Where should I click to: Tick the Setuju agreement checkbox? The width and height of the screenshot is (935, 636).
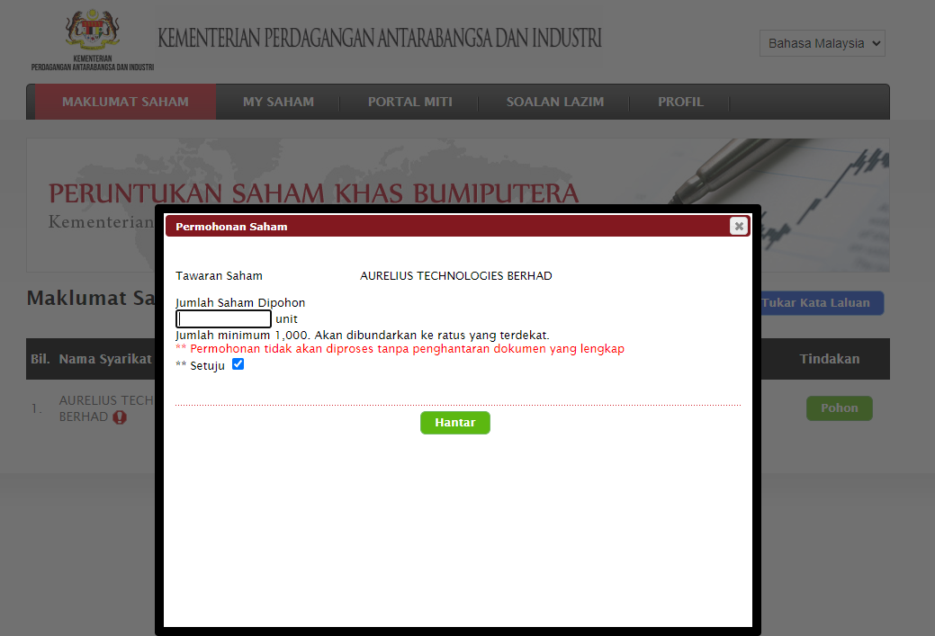238,364
